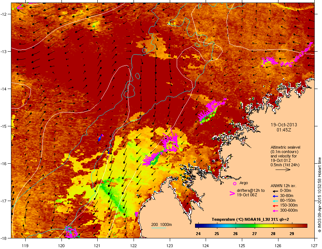Click the '119' longitude axis label
Screen dimensions: 322x249
coord(25,245)
